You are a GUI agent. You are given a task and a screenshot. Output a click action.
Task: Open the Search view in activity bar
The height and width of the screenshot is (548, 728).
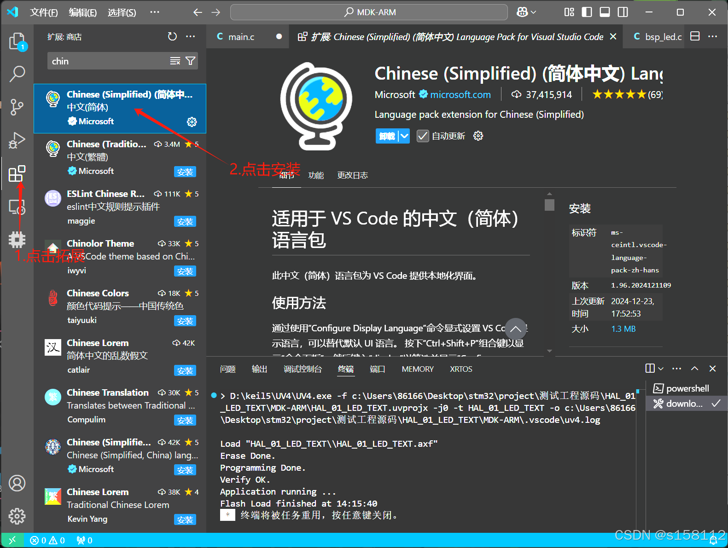coord(17,74)
